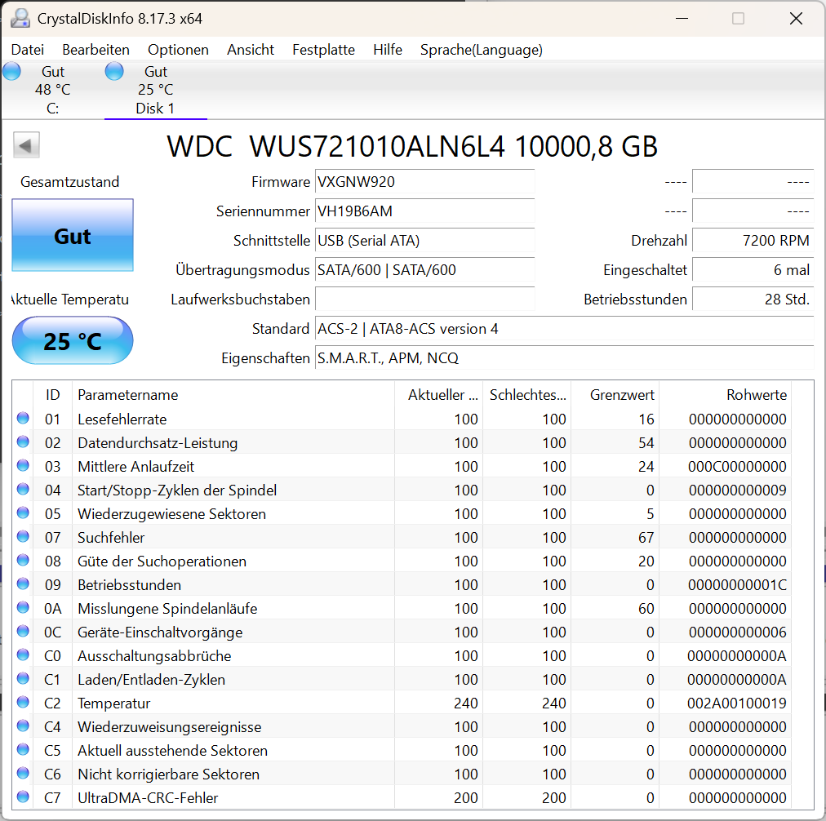
Task: Click status dot for Wiederzuweisungsereignisse
Action: click(23, 726)
